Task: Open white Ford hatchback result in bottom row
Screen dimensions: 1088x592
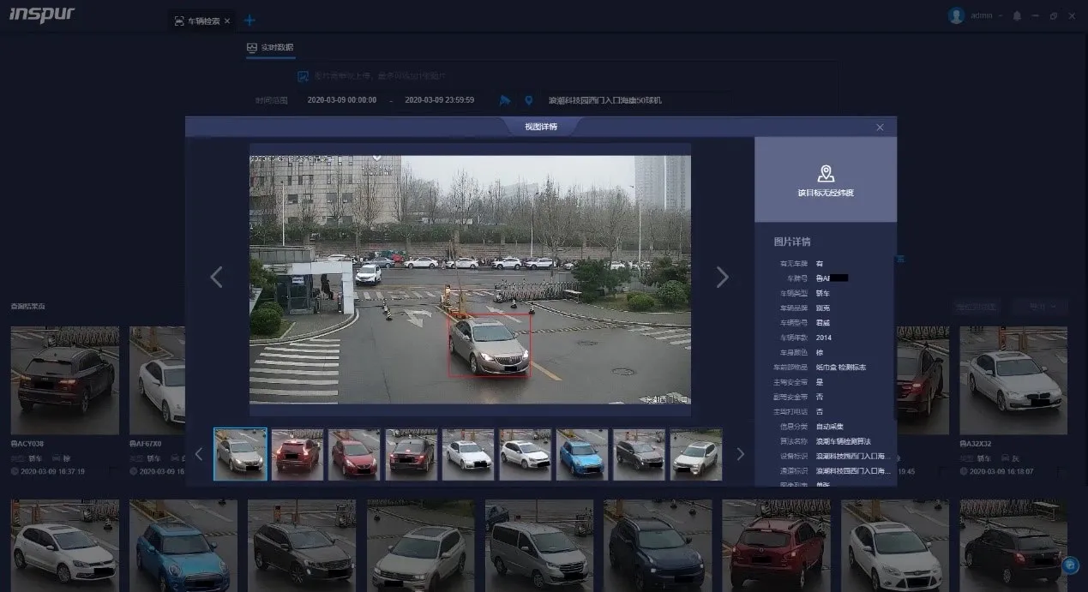Action: [x=895, y=545]
